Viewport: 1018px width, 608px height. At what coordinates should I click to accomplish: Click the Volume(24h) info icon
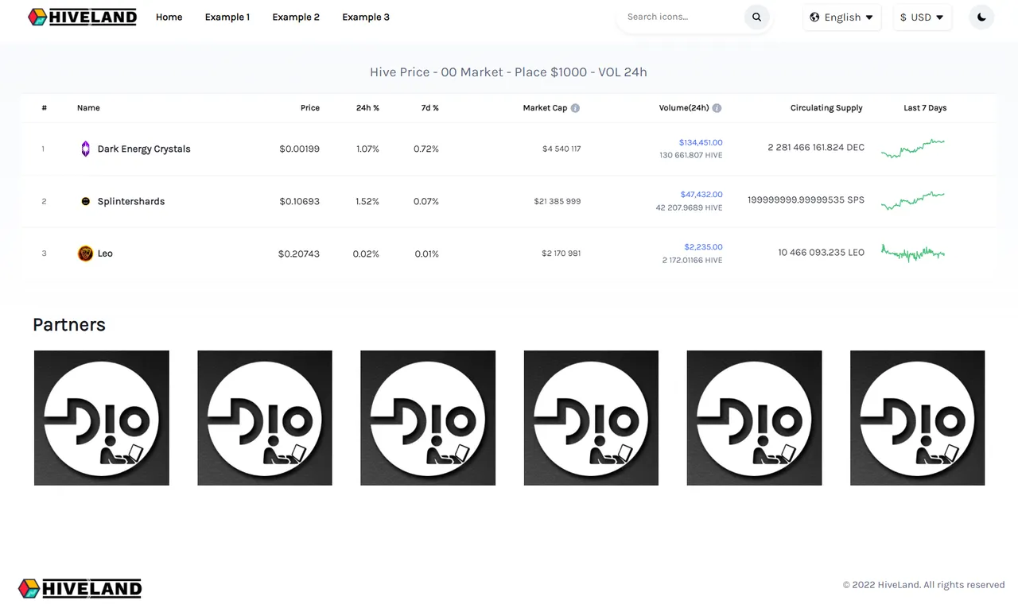[717, 108]
